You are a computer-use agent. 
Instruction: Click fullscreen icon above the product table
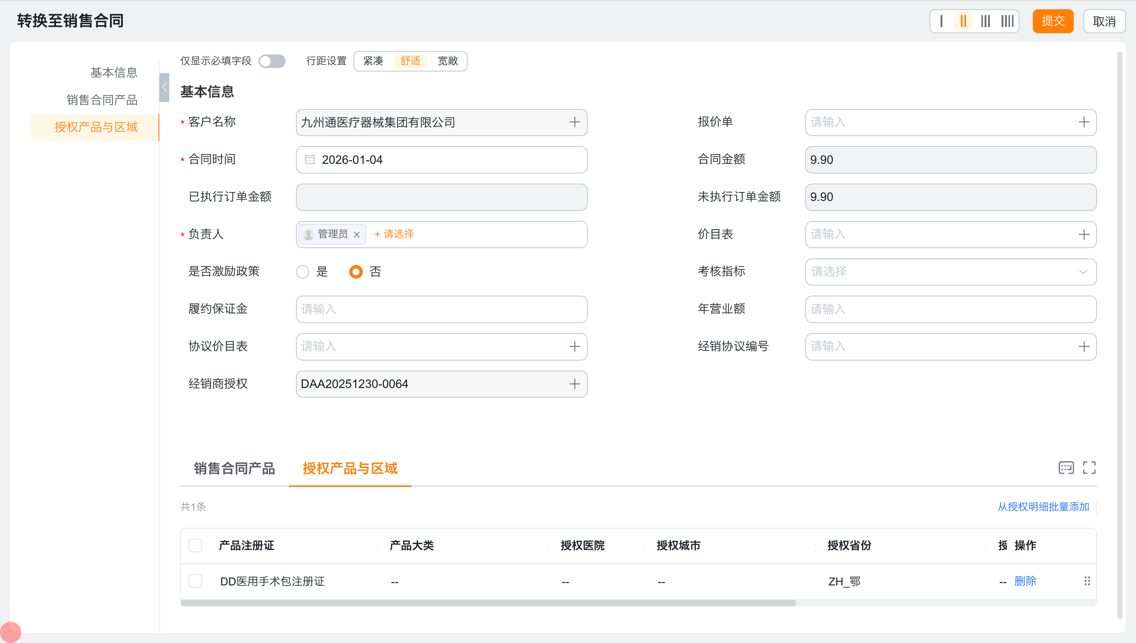1089,468
